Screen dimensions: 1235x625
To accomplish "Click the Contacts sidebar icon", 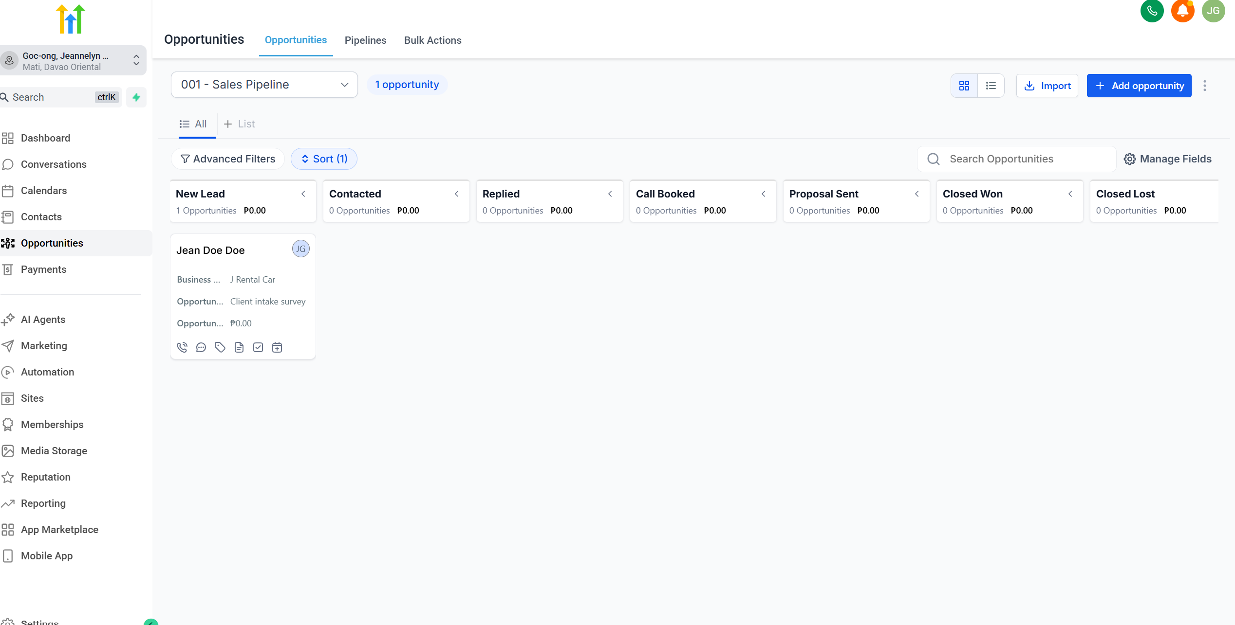I will point(8,217).
